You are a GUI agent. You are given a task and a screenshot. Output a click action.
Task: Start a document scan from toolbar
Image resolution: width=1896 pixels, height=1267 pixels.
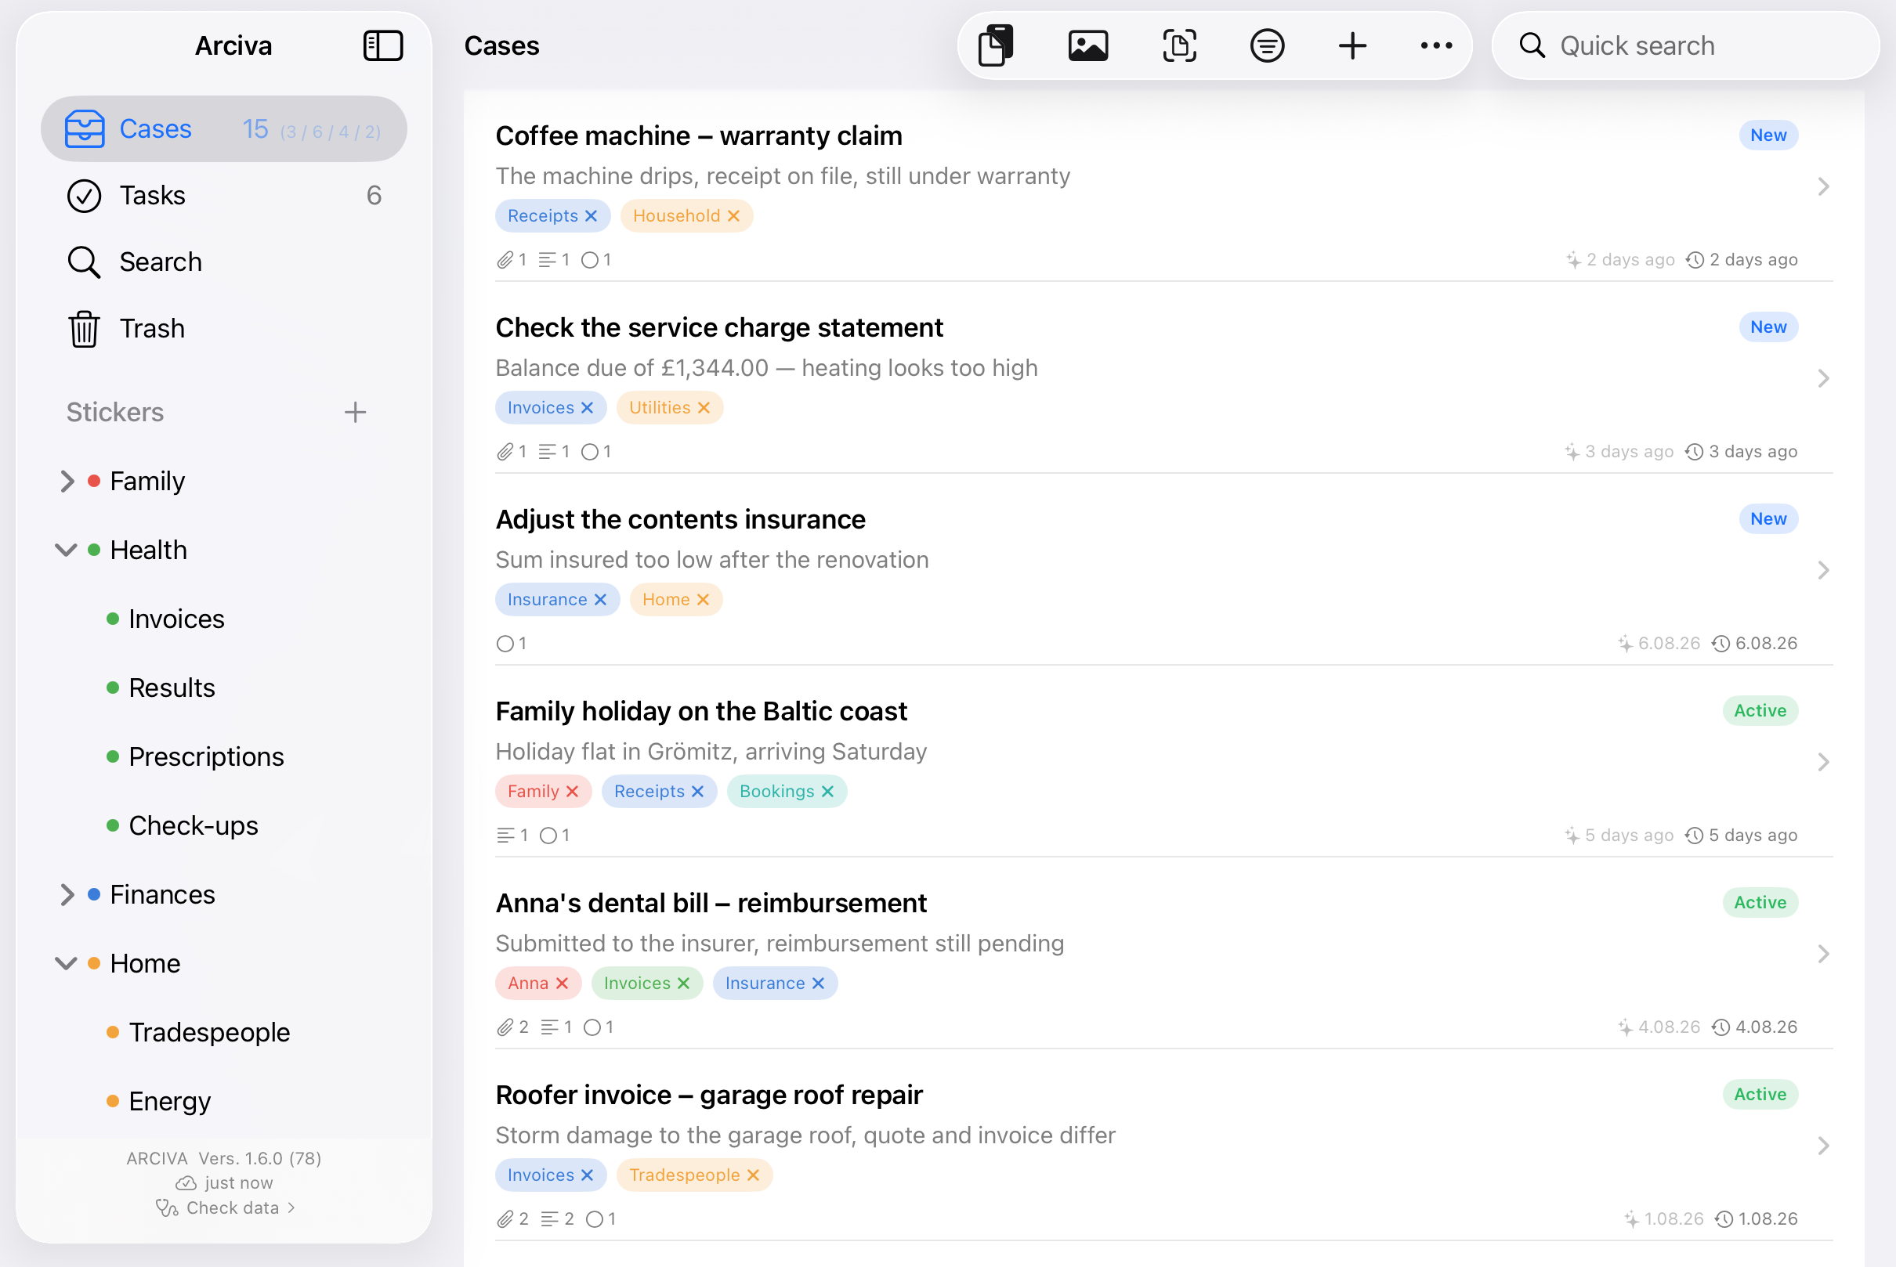(x=1180, y=45)
